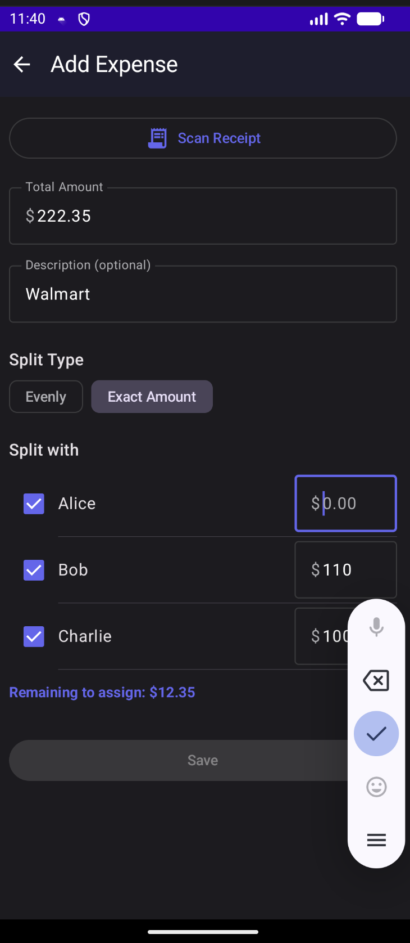Tap the Wi-Fi status icon
The height and width of the screenshot is (943, 410).
pyautogui.click(x=341, y=19)
